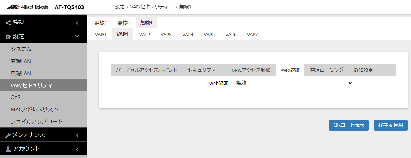Collapse the 設定 menu chevron
Image resolution: width=411 pixels, height=158 pixels.
[77, 36]
